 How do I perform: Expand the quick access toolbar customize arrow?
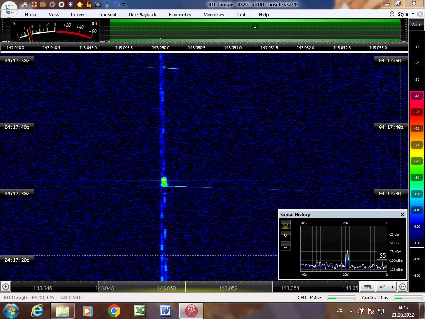pyautogui.click(x=124, y=5)
